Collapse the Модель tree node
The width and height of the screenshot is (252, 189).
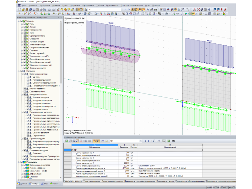click(x=19, y=21)
